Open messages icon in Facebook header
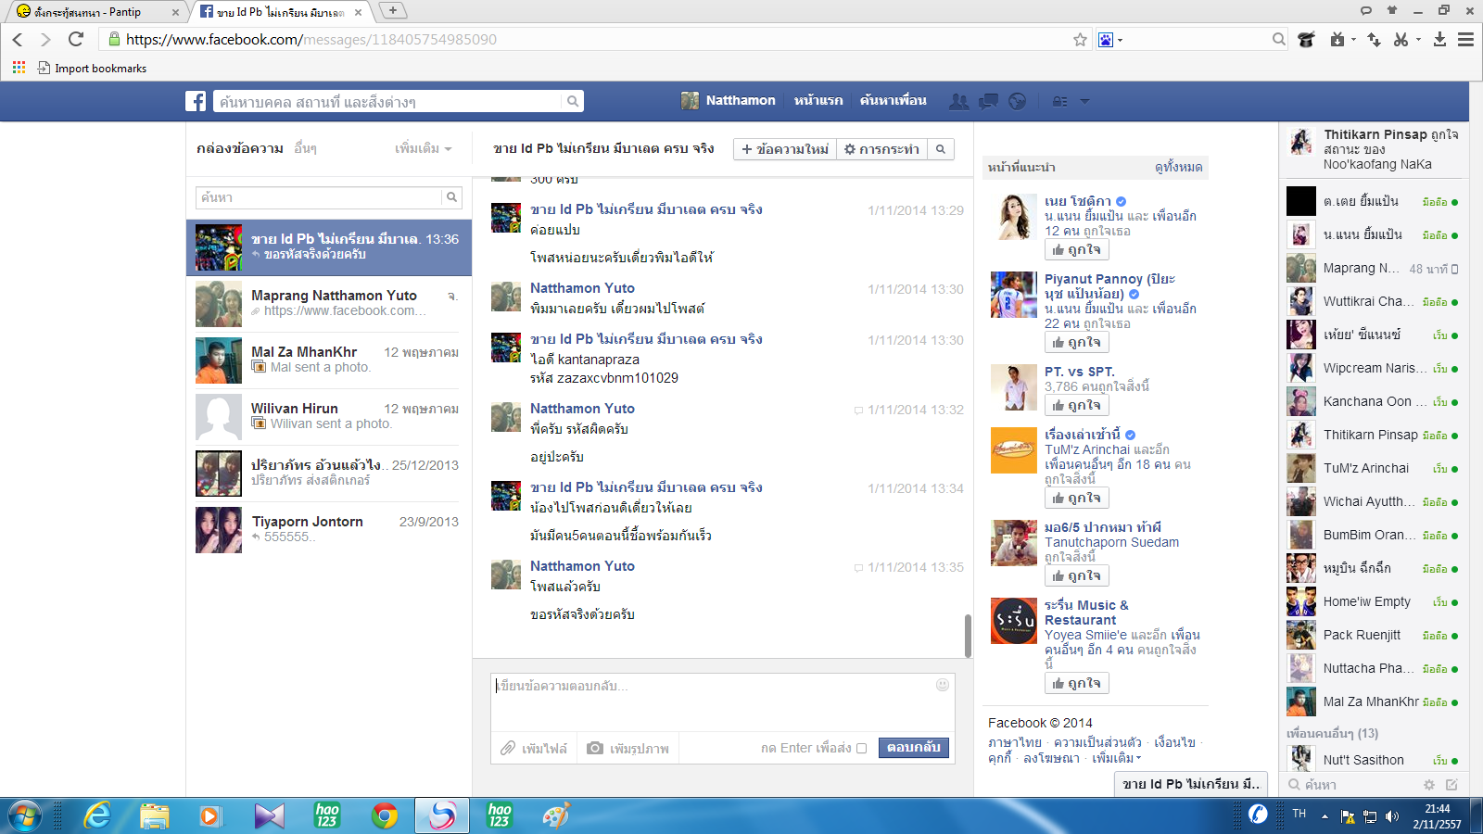This screenshot has height=834, width=1483. pyautogui.click(x=989, y=101)
